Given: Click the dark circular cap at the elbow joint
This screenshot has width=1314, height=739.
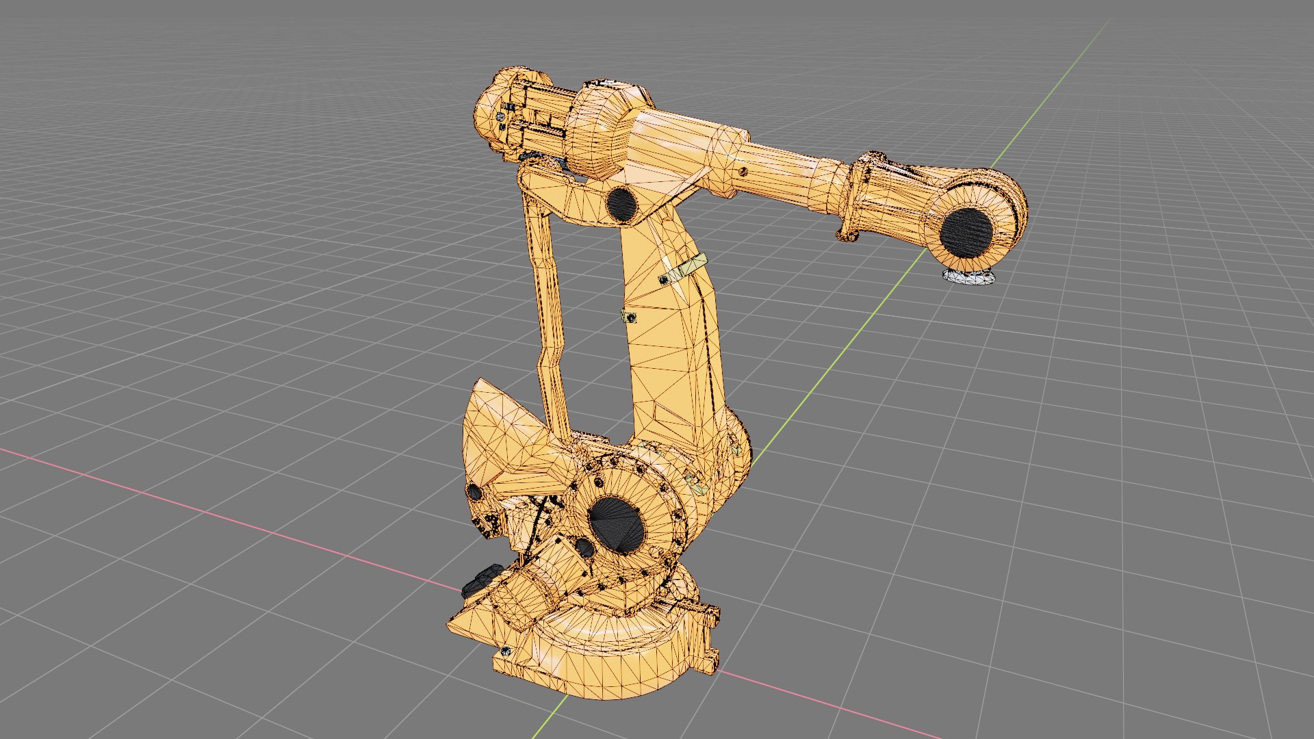Looking at the screenshot, I should coord(621,204).
